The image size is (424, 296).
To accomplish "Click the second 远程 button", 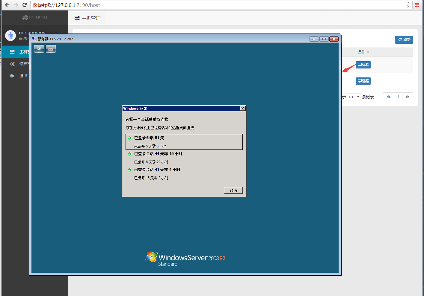I will coord(363,81).
